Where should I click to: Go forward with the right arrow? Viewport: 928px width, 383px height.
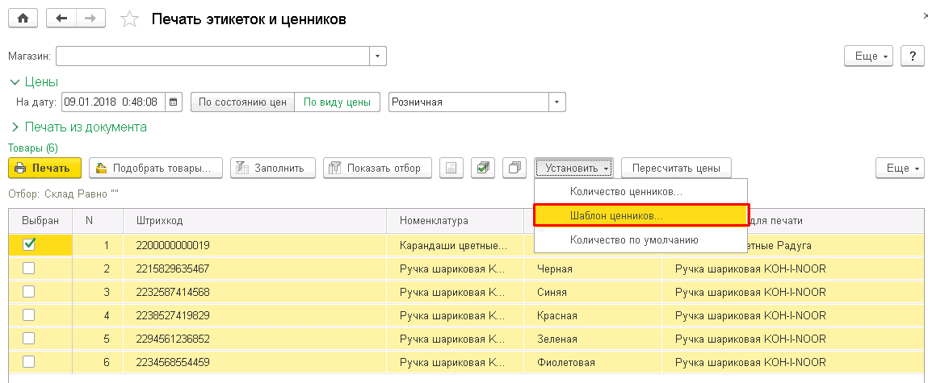[90, 19]
